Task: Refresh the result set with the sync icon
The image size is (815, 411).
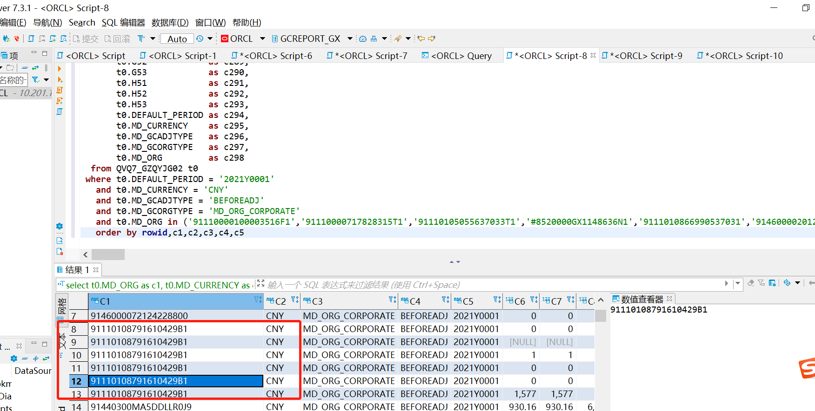Action: pos(787,283)
